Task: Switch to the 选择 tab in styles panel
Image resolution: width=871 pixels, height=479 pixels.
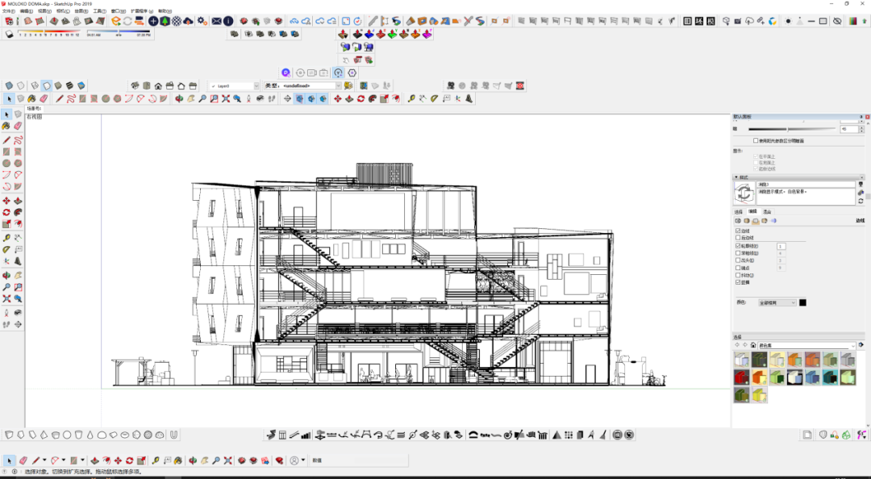Action: [738, 212]
